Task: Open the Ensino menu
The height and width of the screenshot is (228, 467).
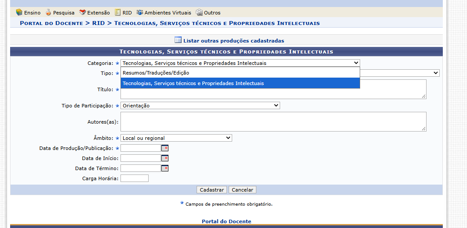Action: click(x=28, y=13)
